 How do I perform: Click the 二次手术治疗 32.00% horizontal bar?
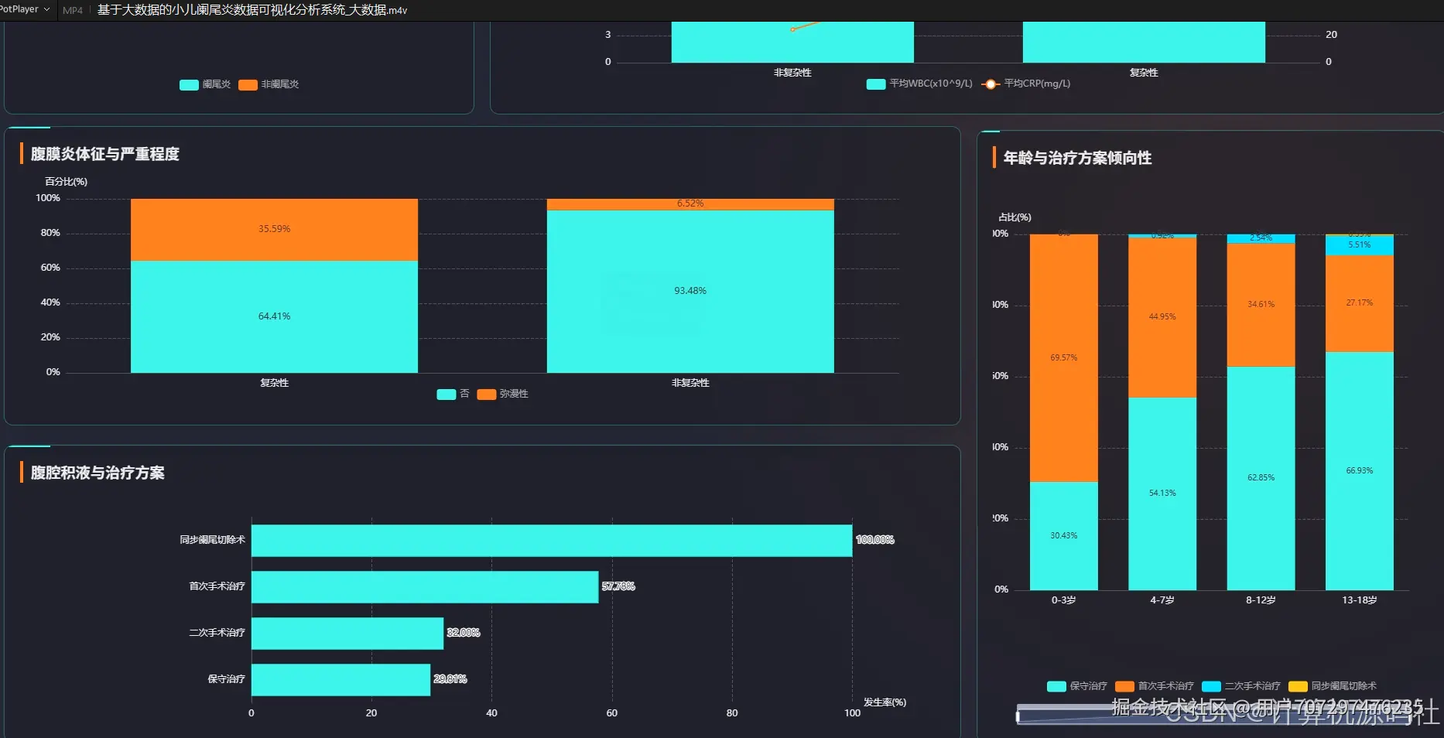pyautogui.click(x=347, y=633)
